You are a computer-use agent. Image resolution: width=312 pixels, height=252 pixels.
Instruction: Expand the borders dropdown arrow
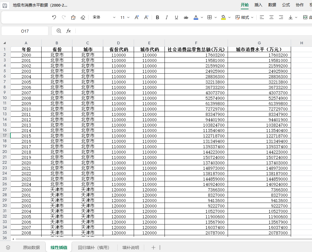point(216,18)
